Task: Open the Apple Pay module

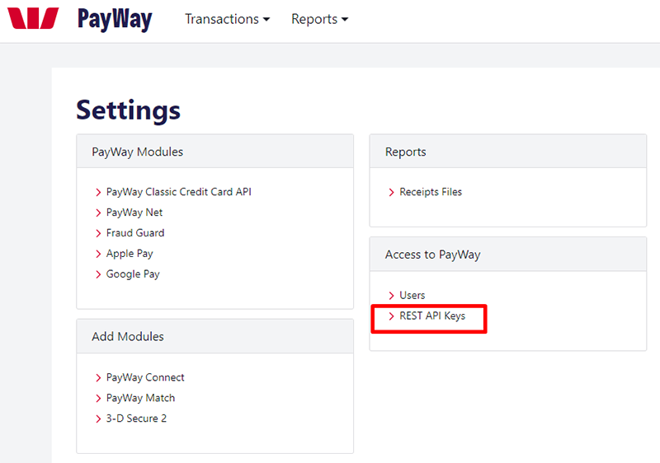Action: 130,254
